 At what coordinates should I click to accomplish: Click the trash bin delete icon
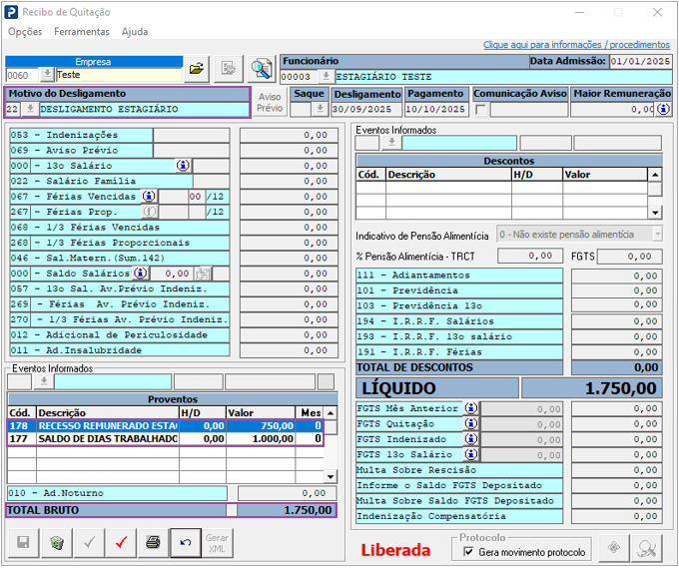(57, 543)
